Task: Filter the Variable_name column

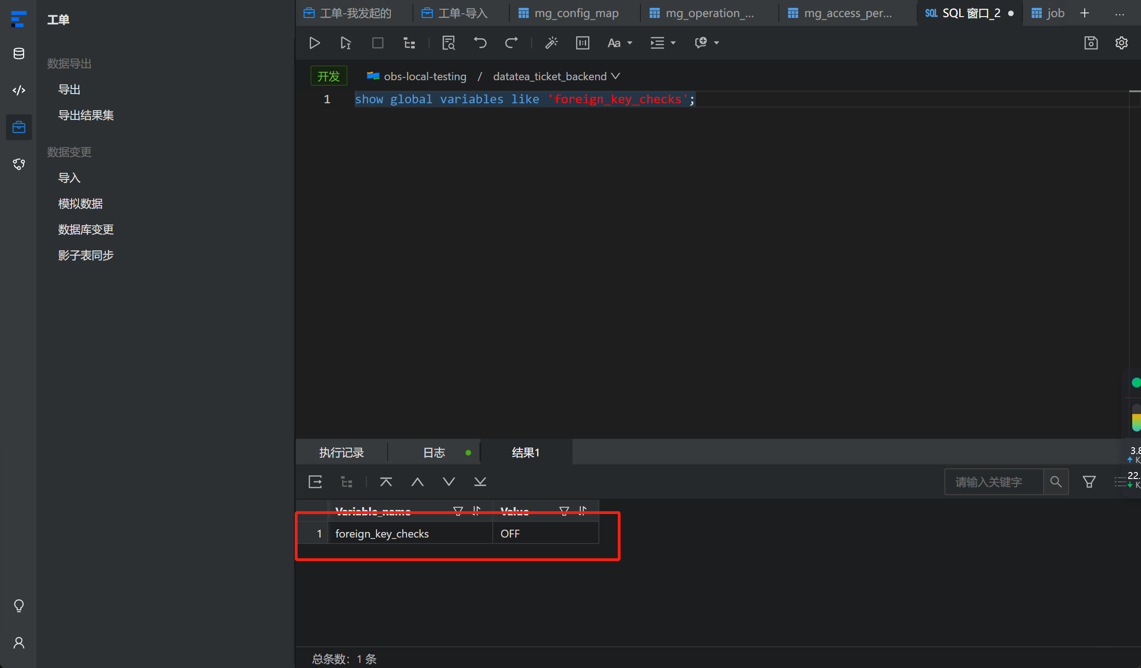Action: point(458,510)
